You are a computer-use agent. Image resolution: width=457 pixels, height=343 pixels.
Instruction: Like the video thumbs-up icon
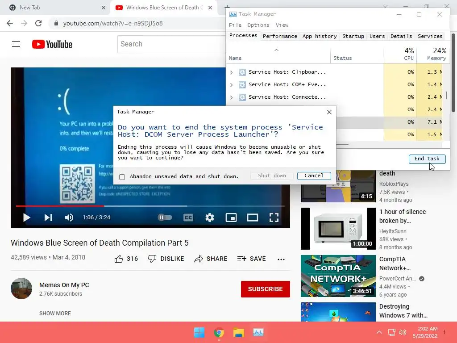coord(119,259)
